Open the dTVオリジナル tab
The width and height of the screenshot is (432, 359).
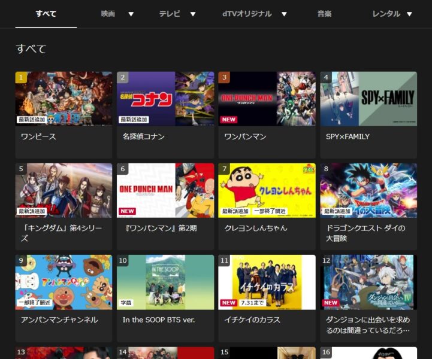tap(247, 14)
